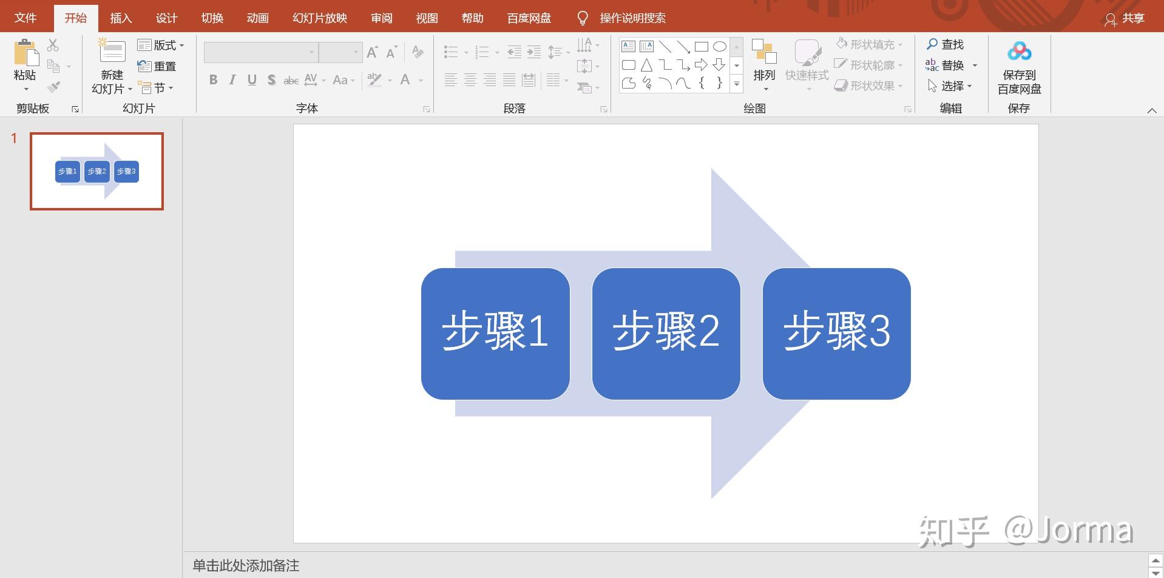
Task: Click the distributed alignment icon
Action: tap(529, 79)
